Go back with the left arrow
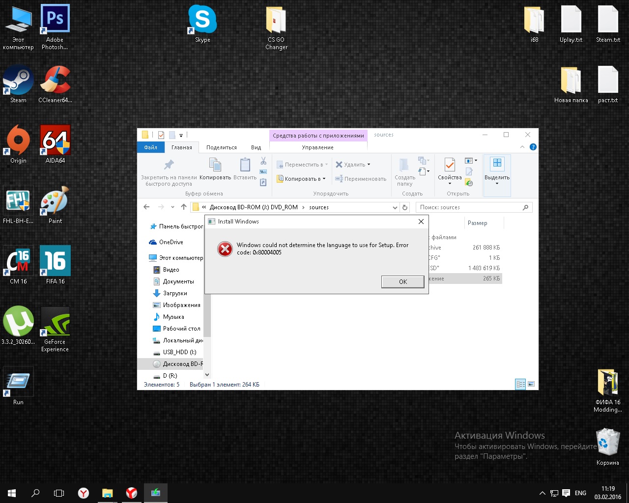Viewport: 629px width, 503px height. point(146,207)
